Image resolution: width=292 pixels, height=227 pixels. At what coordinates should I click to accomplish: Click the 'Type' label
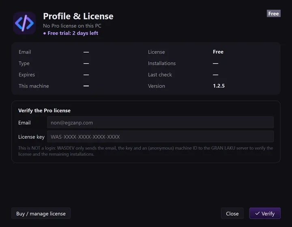tap(24, 63)
